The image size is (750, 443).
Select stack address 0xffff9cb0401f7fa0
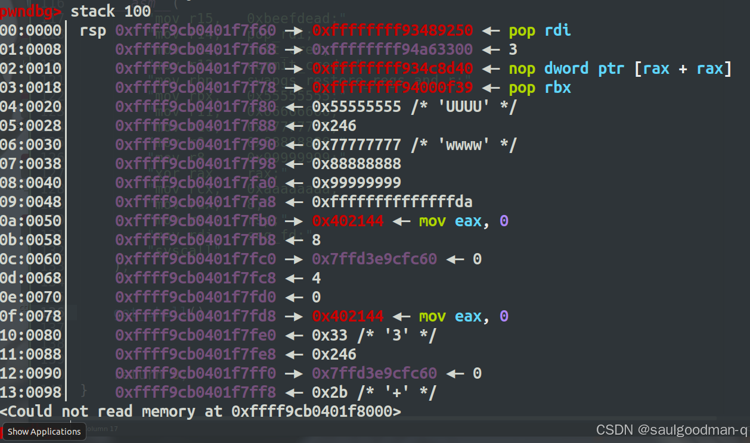coord(196,183)
